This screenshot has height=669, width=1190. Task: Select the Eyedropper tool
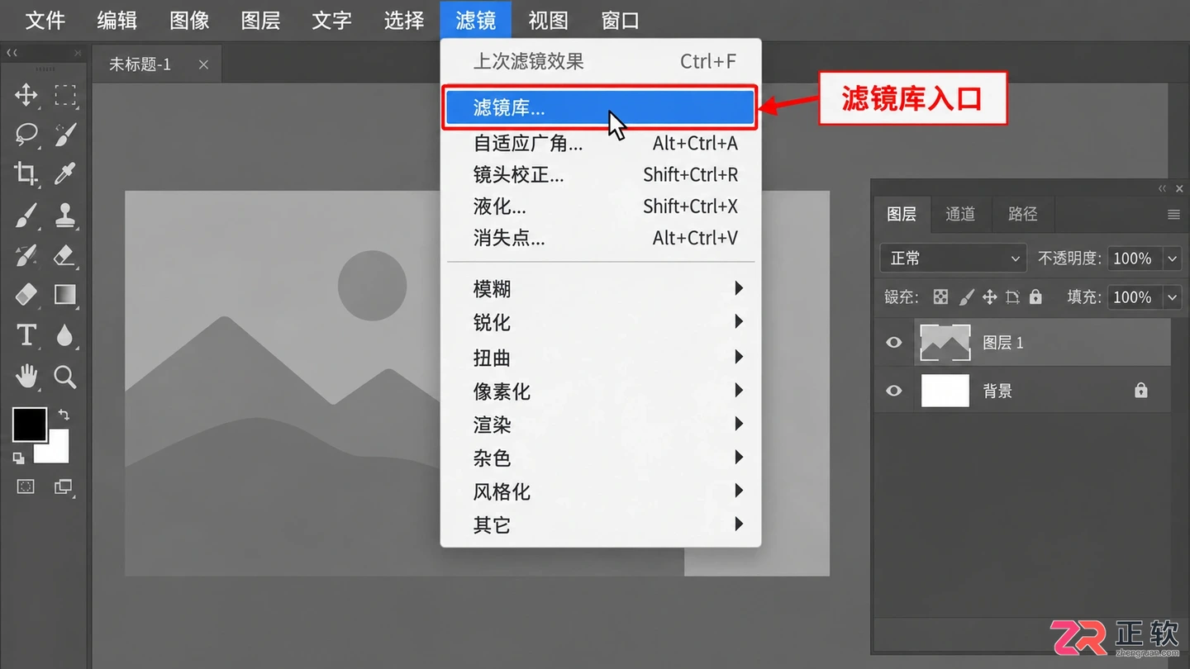(65, 173)
